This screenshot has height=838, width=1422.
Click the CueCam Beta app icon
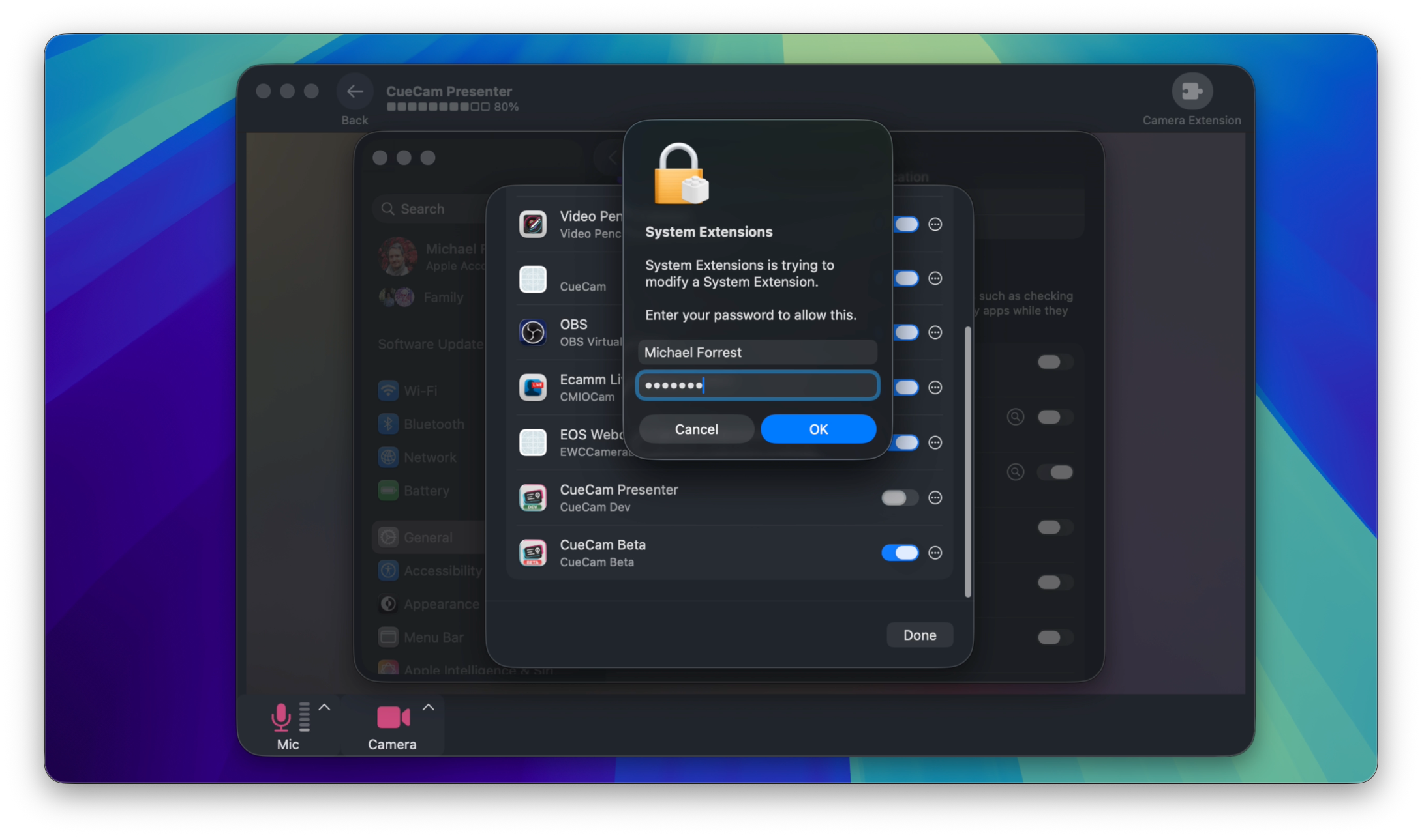(533, 553)
